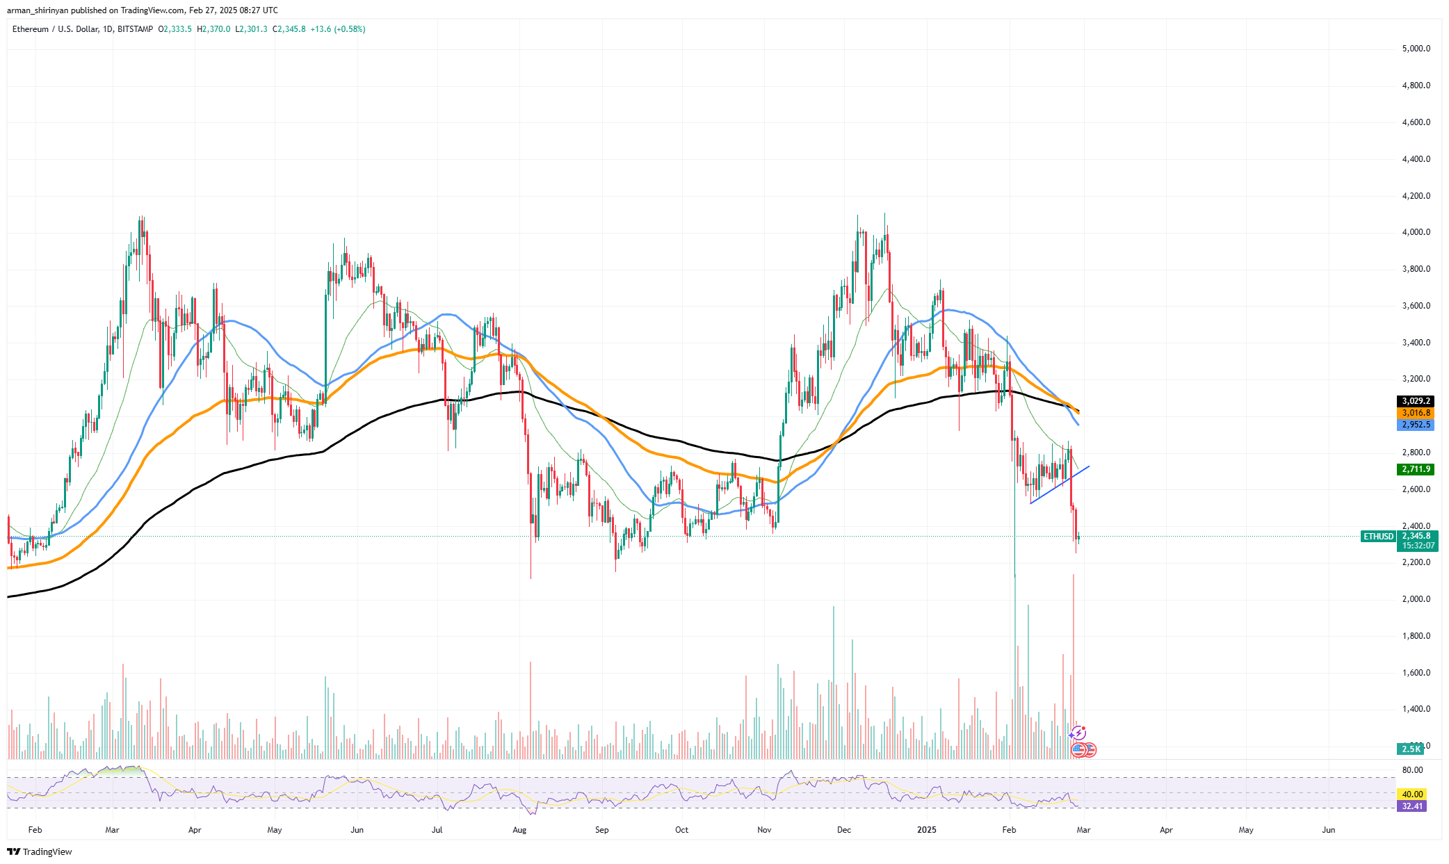
Task: Click the black 3,029.2 moving average label
Action: click(1415, 401)
